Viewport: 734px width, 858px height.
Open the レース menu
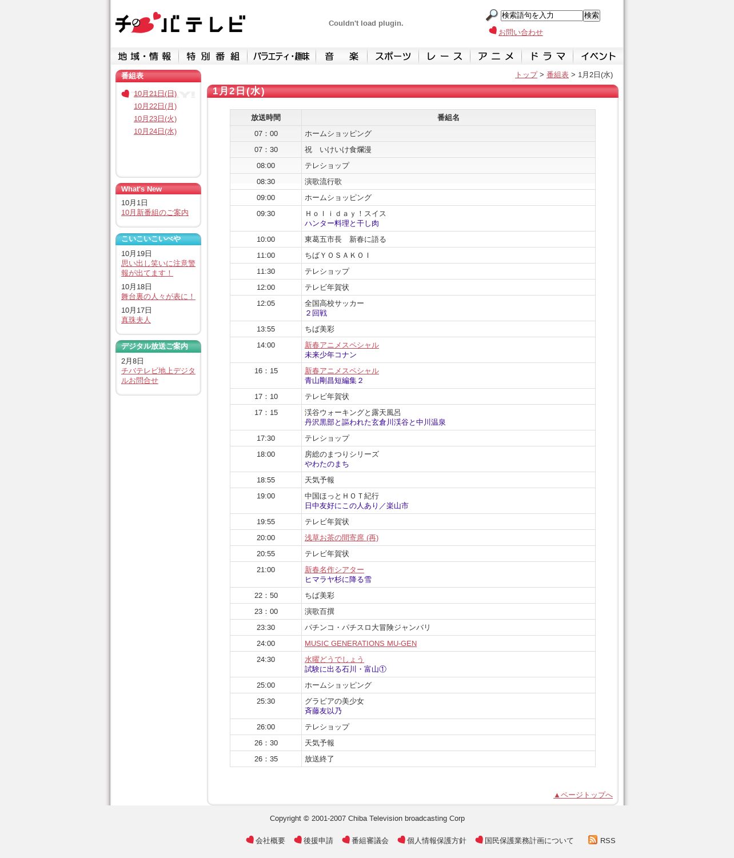445,56
